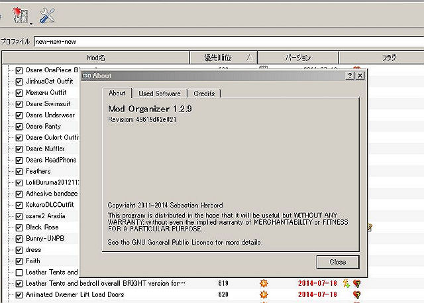
Task: Uncheck the Osare HeadPhone checkbox
Action: click(x=19, y=160)
